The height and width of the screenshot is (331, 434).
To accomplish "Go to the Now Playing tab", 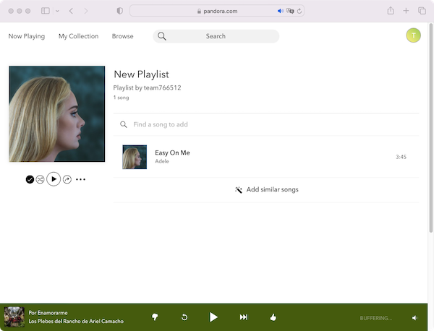I will click(x=26, y=36).
